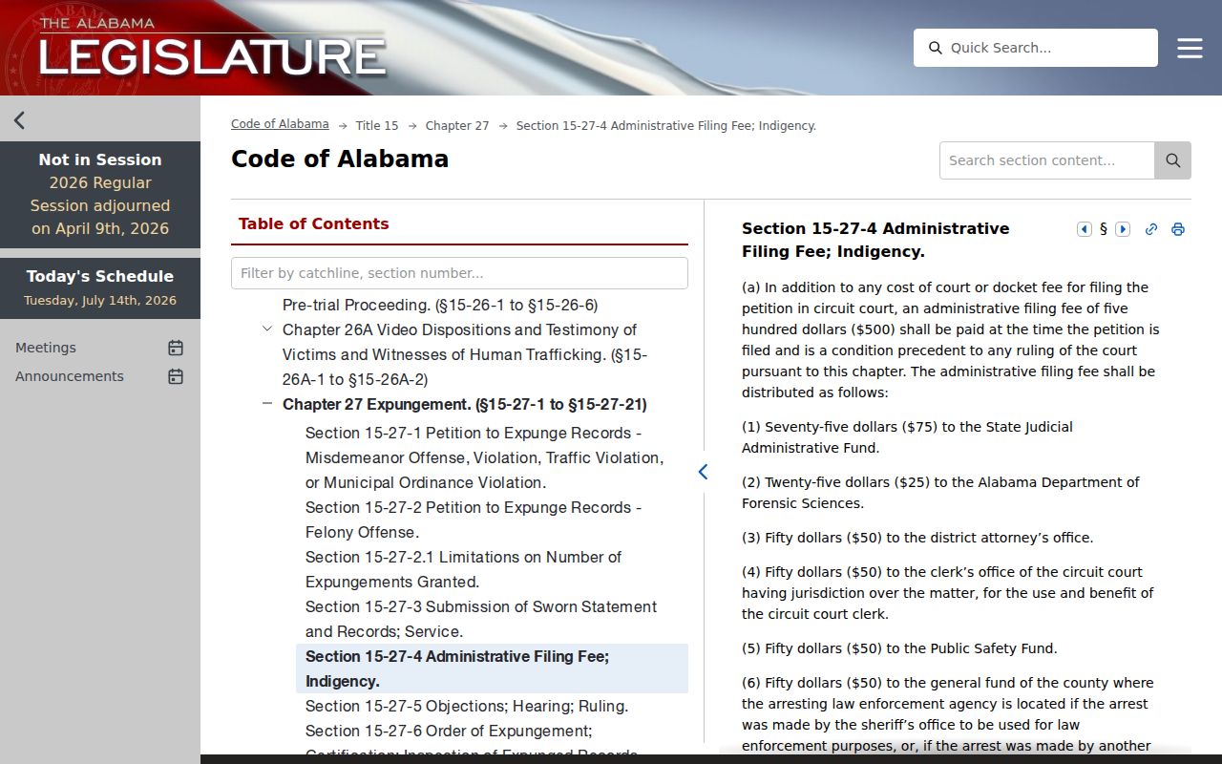1222x764 pixels.
Task: Select Chapter 27 Expungement heading in tree
Action: [x=465, y=404]
